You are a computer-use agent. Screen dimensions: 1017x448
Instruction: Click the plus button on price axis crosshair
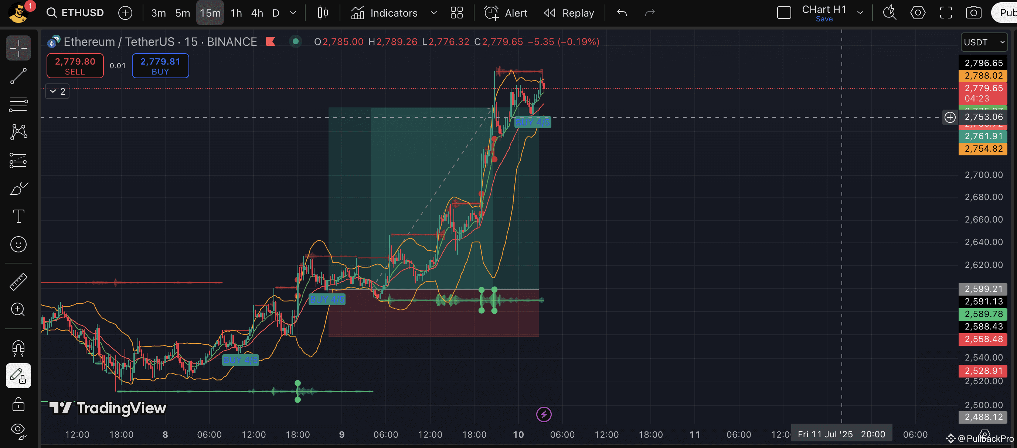tap(950, 117)
